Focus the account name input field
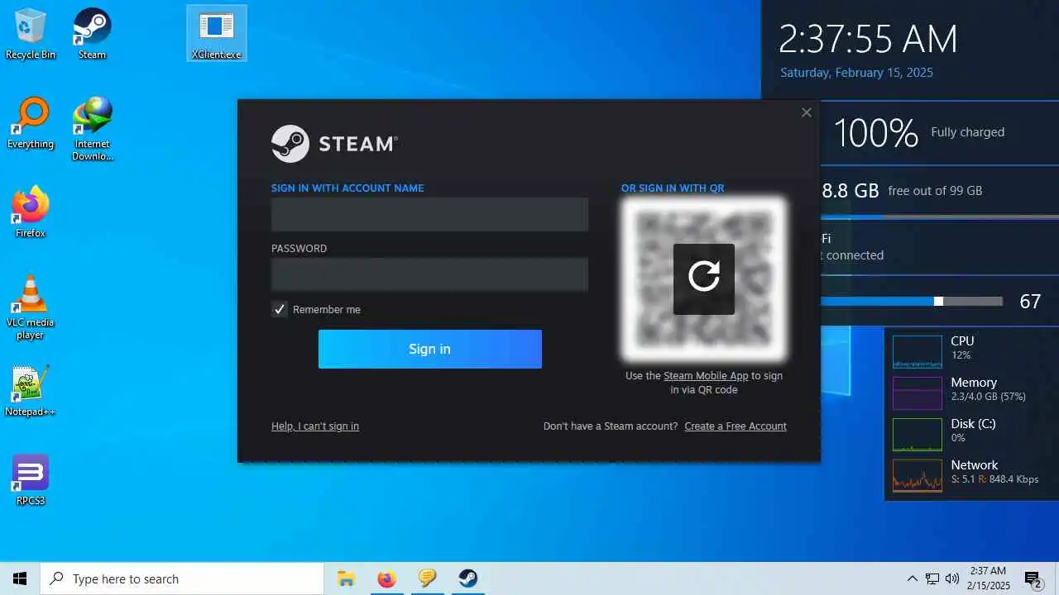The height and width of the screenshot is (595, 1059). [x=430, y=215]
